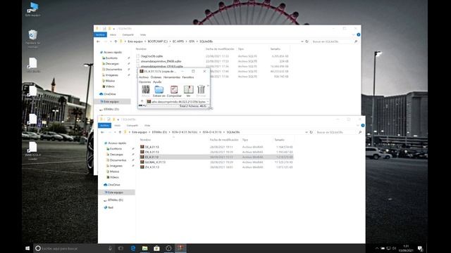The height and width of the screenshot is (253, 451).
Task: Click back arrow in the lower Explorer window
Action: point(102,132)
